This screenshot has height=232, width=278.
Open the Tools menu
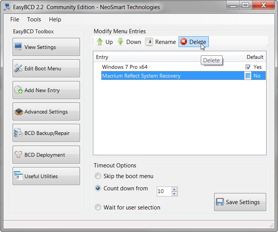pyautogui.click(x=34, y=19)
